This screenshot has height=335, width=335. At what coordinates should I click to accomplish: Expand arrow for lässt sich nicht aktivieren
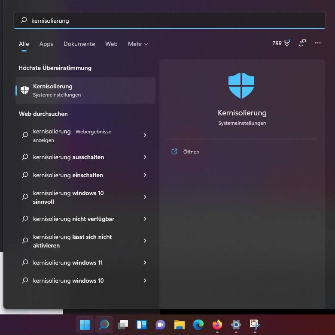[x=145, y=241]
